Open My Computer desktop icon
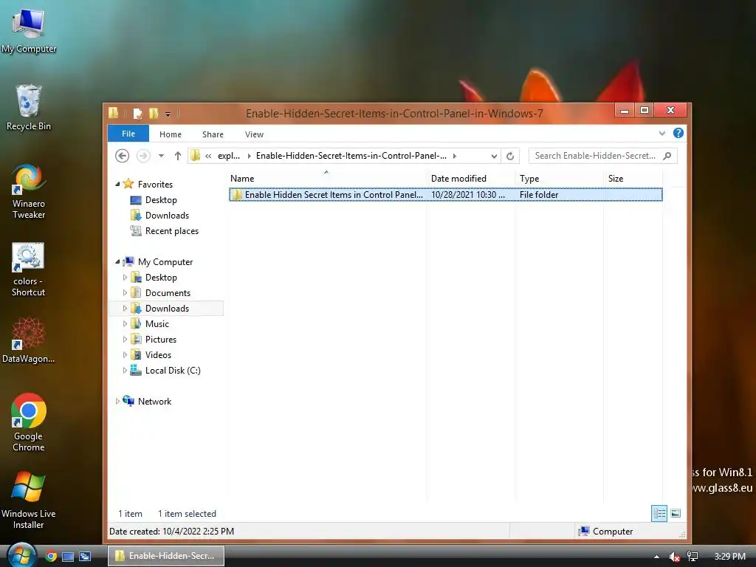The image size is (756, 567). tap(29, 31)
